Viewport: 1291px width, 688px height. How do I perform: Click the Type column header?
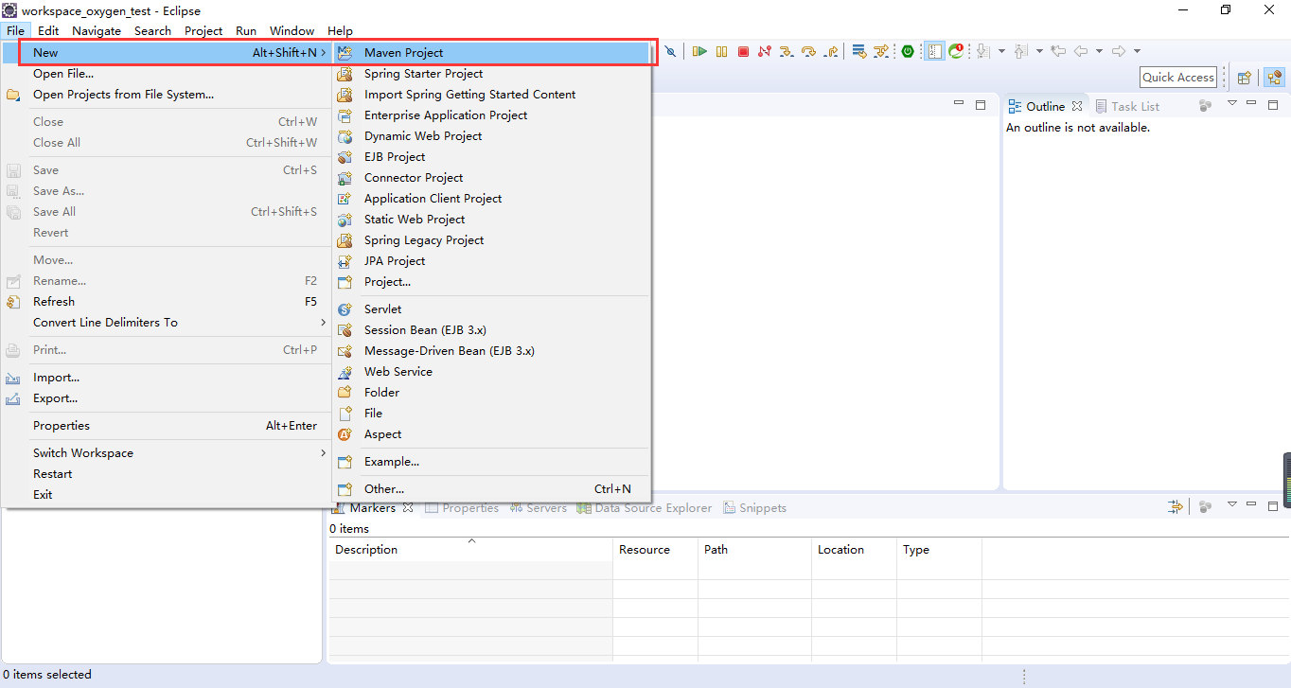coord(939,549)
